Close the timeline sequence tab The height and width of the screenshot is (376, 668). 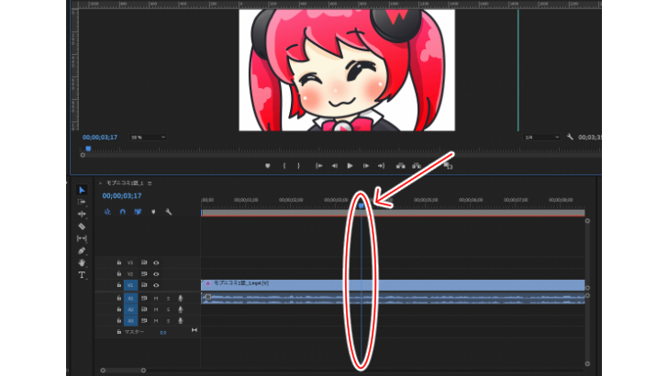tap(100, 183)
